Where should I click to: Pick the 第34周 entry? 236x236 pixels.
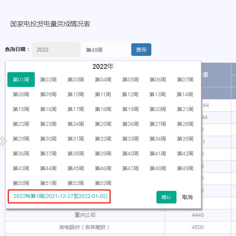pos(158,139)
